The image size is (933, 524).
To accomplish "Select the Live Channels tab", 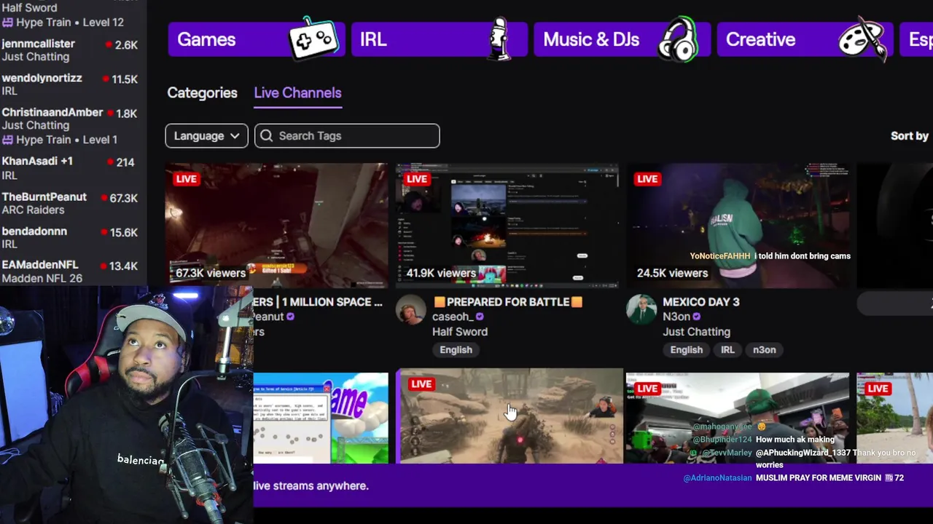I will click(x=297, y=92).
